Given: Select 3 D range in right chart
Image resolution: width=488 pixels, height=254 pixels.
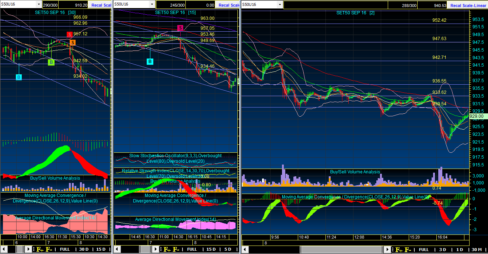Looking at the screenshot, I should click(x=443, y=250).
